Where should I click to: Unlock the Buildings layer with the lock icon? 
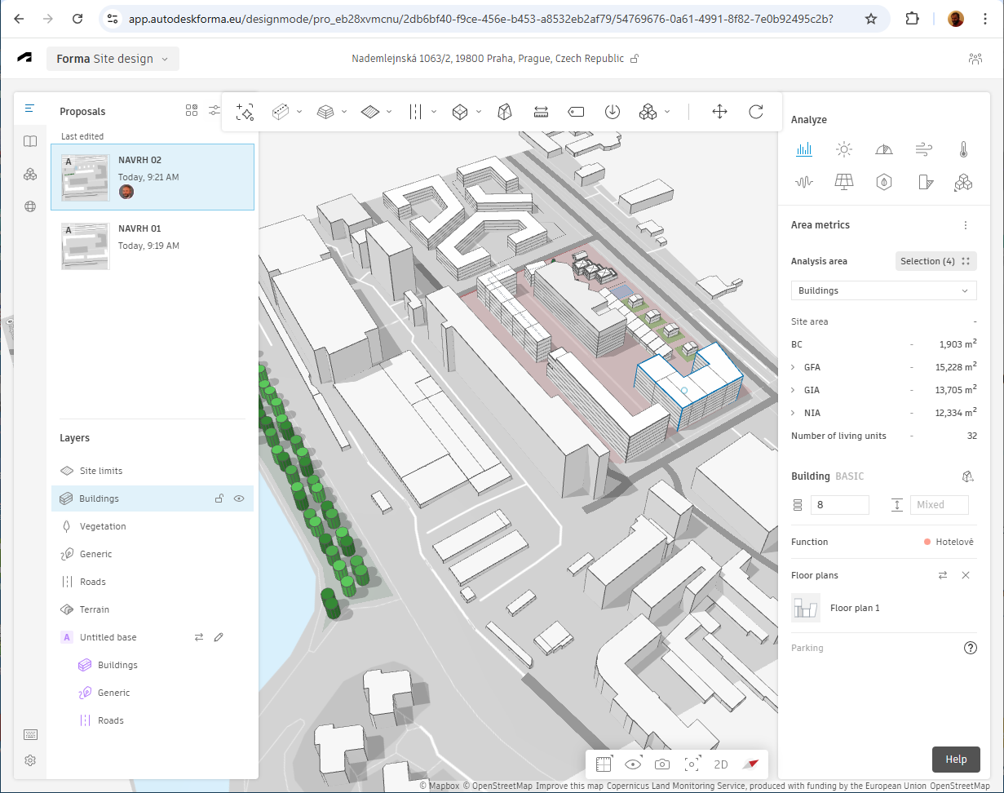tap(219, 498)
